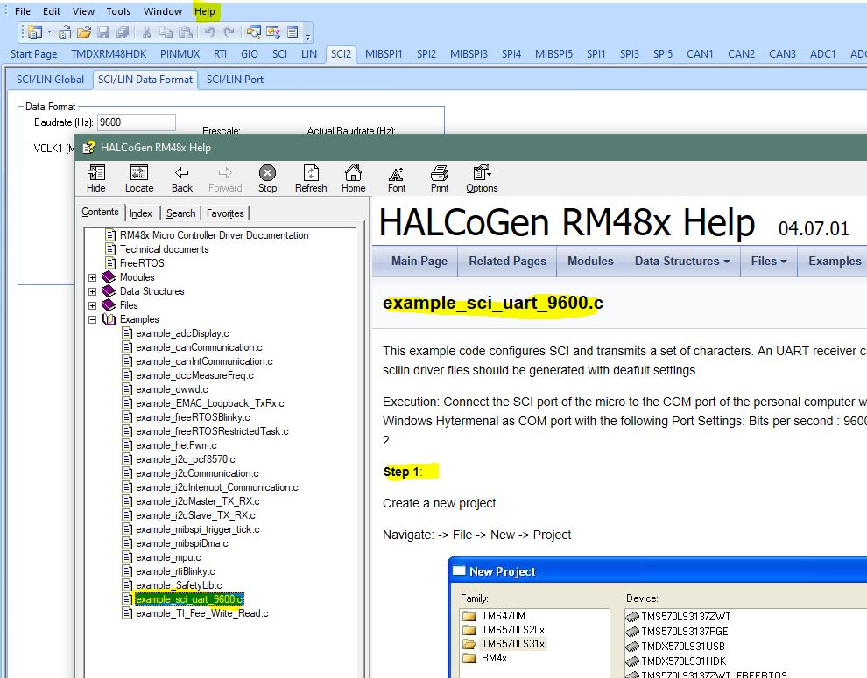Click the Open folder toolbar icon

pos(84,32)
